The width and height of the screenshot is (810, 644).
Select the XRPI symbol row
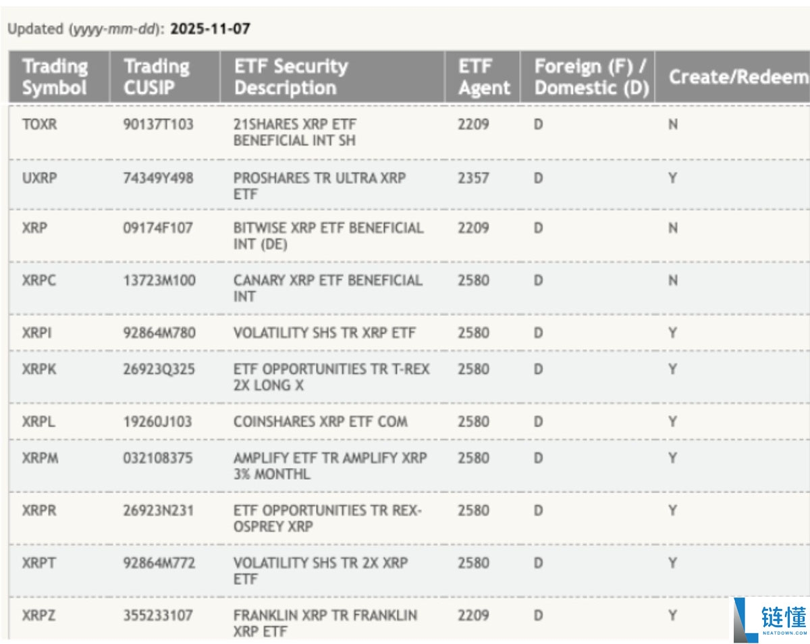(36, 333)
